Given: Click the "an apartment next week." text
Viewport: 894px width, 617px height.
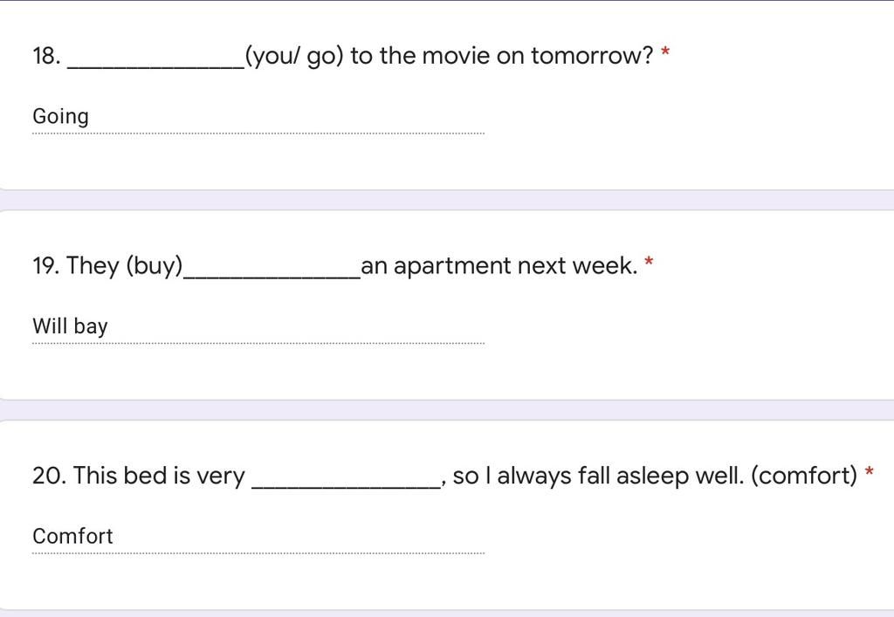Looking at the screenshot, I should pyautogui.click(x=499, y=265).
